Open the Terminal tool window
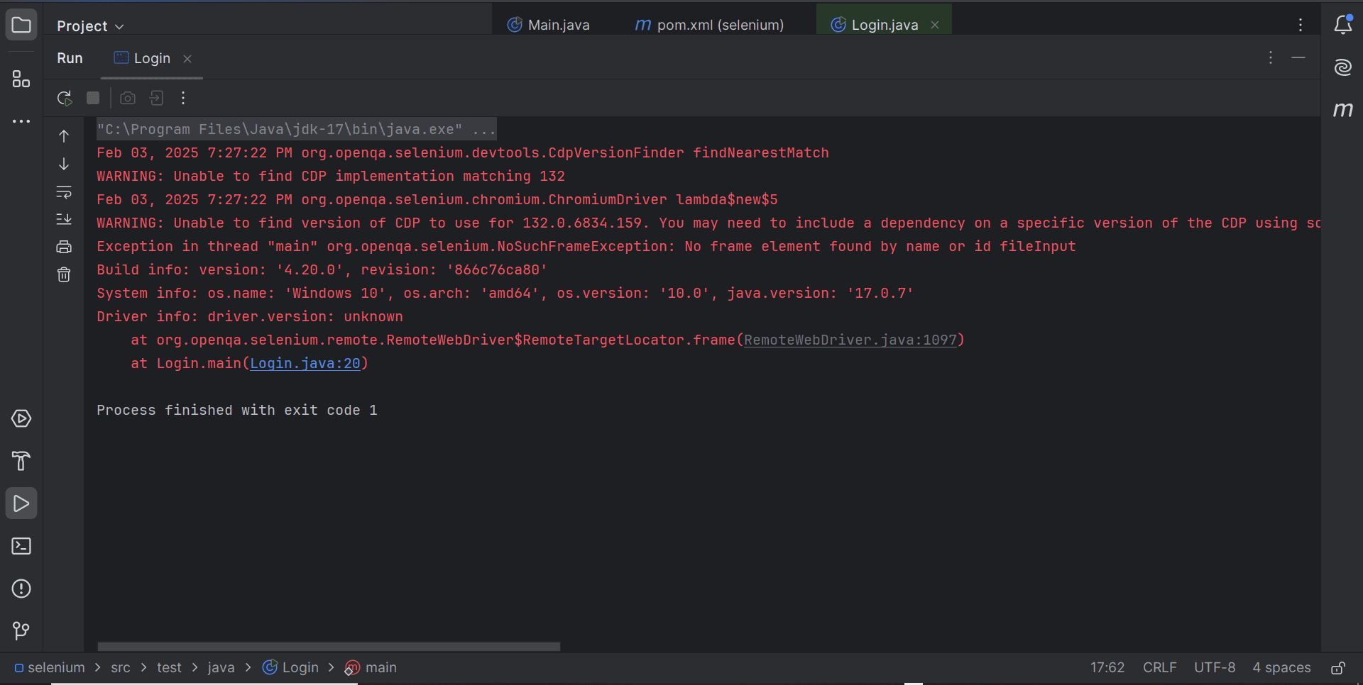 (21, 546)
